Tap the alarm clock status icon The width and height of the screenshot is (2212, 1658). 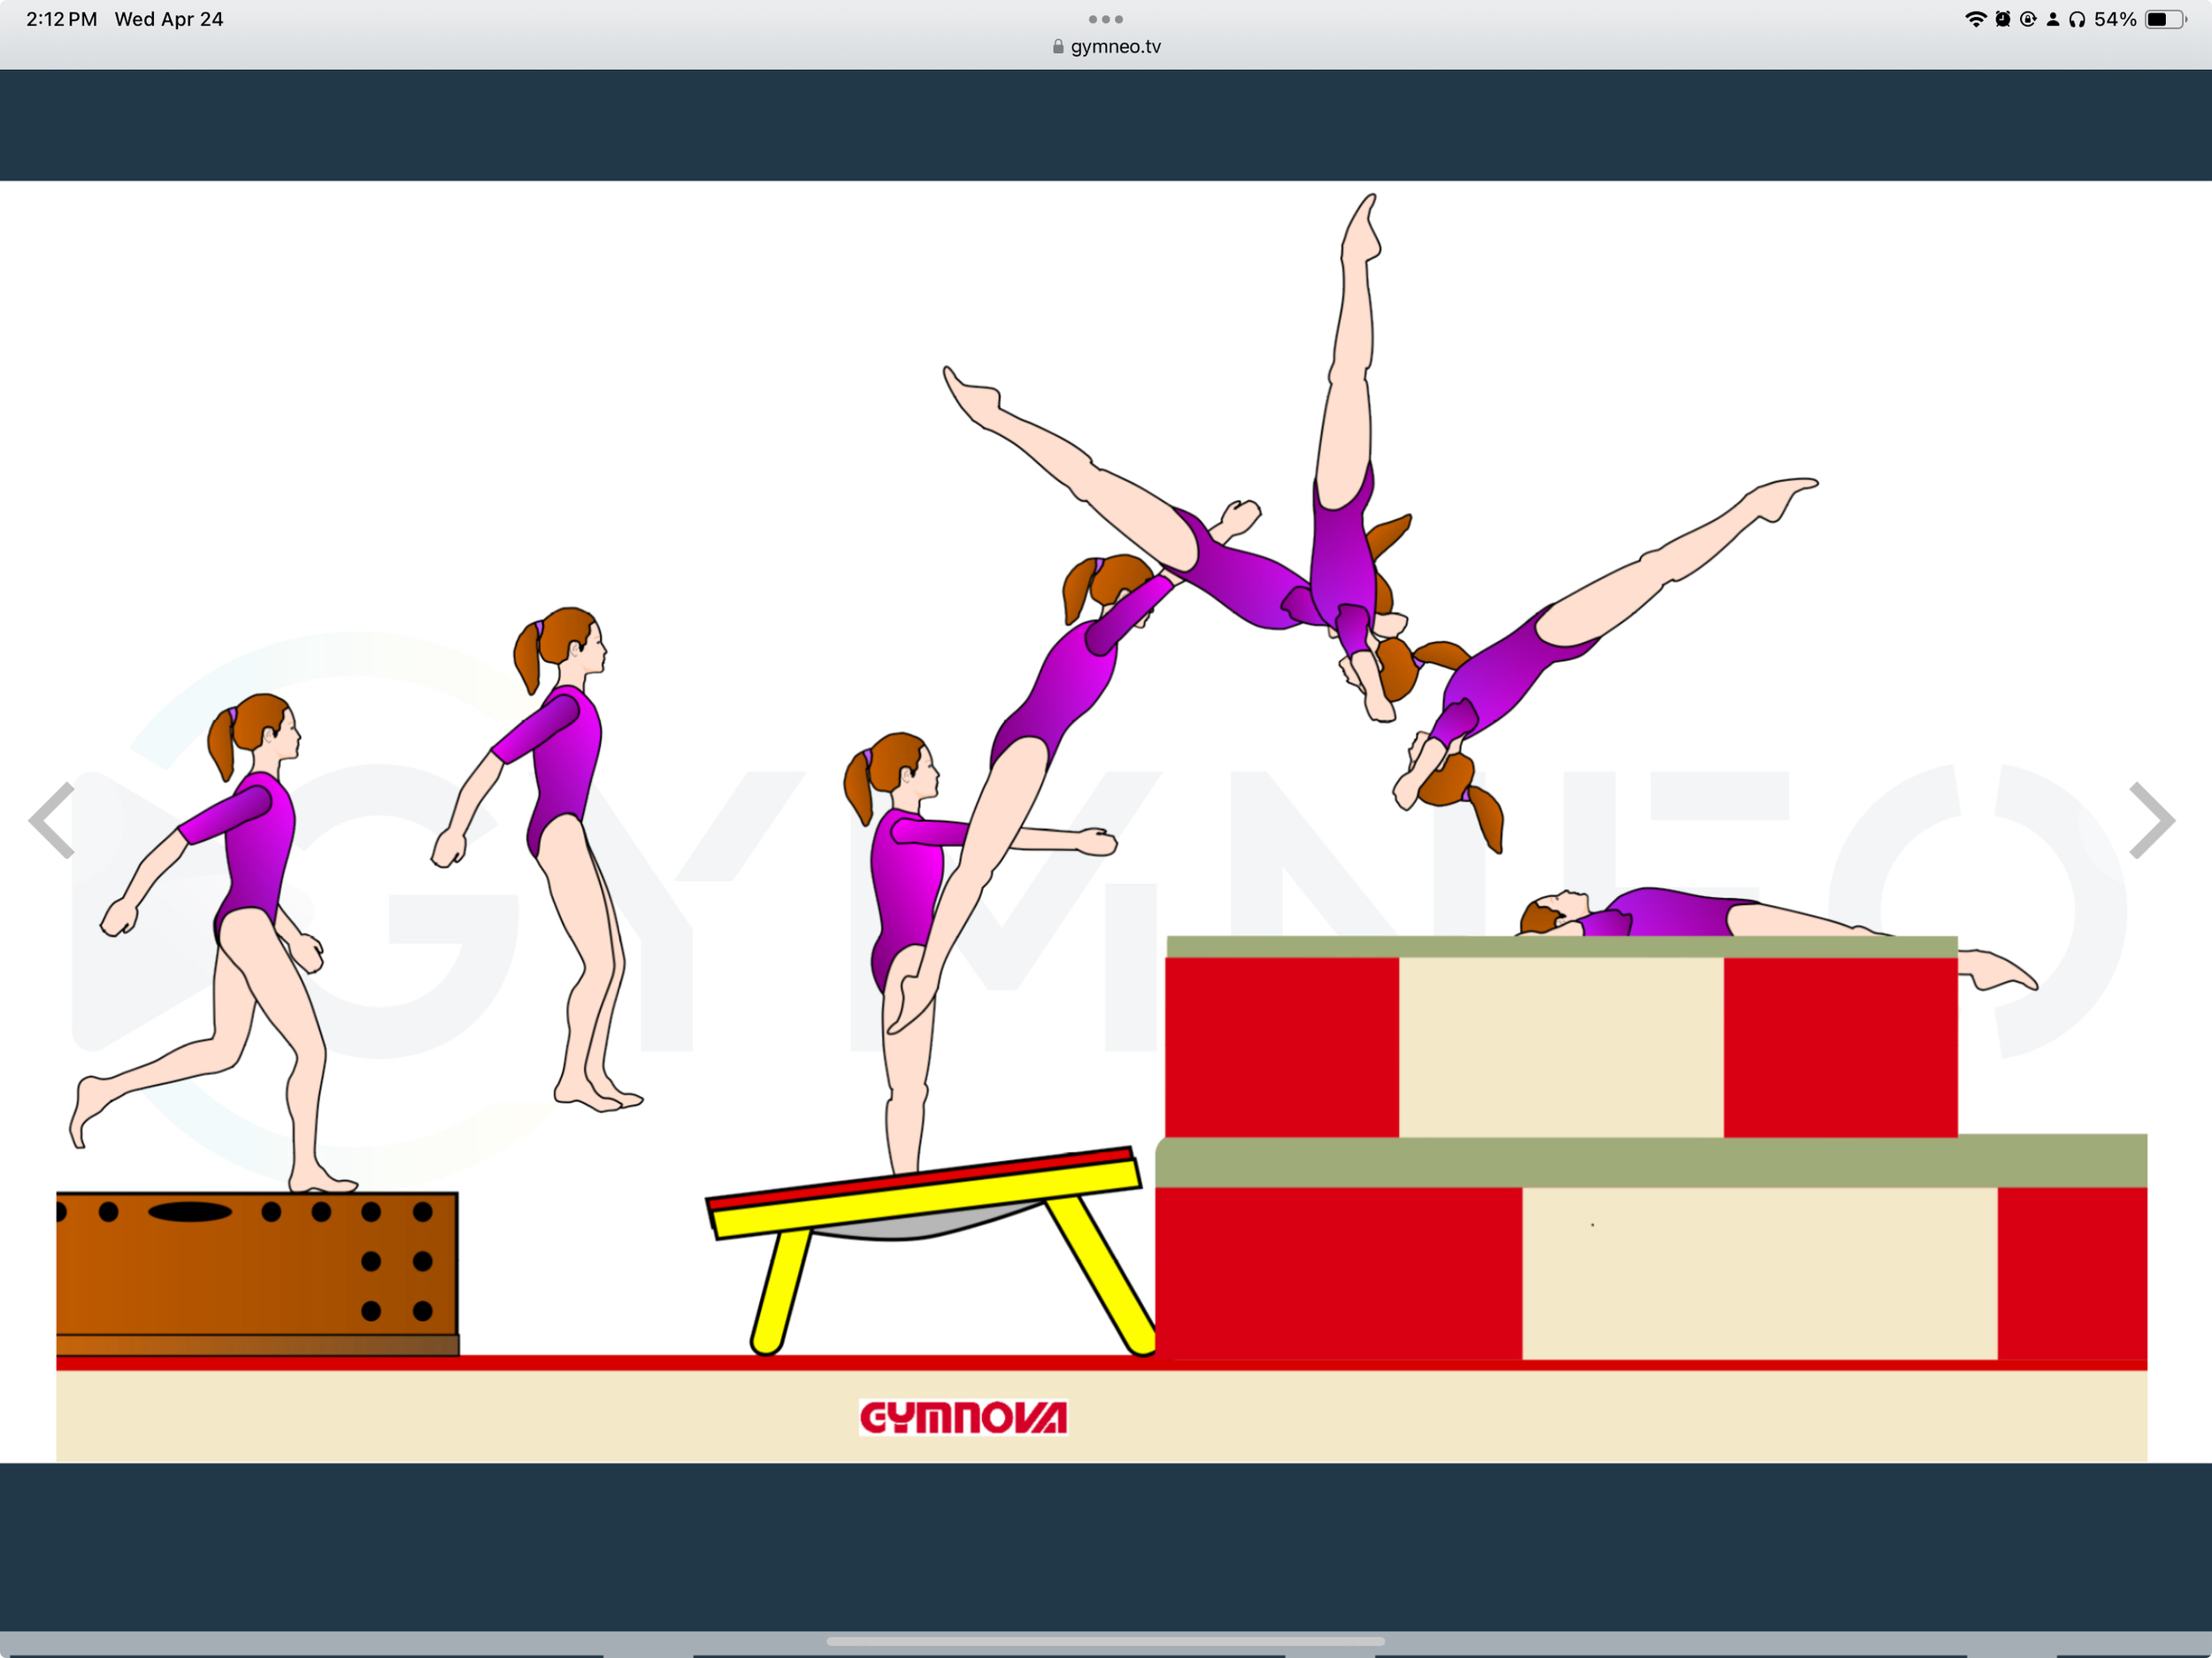coord(2002,19)
